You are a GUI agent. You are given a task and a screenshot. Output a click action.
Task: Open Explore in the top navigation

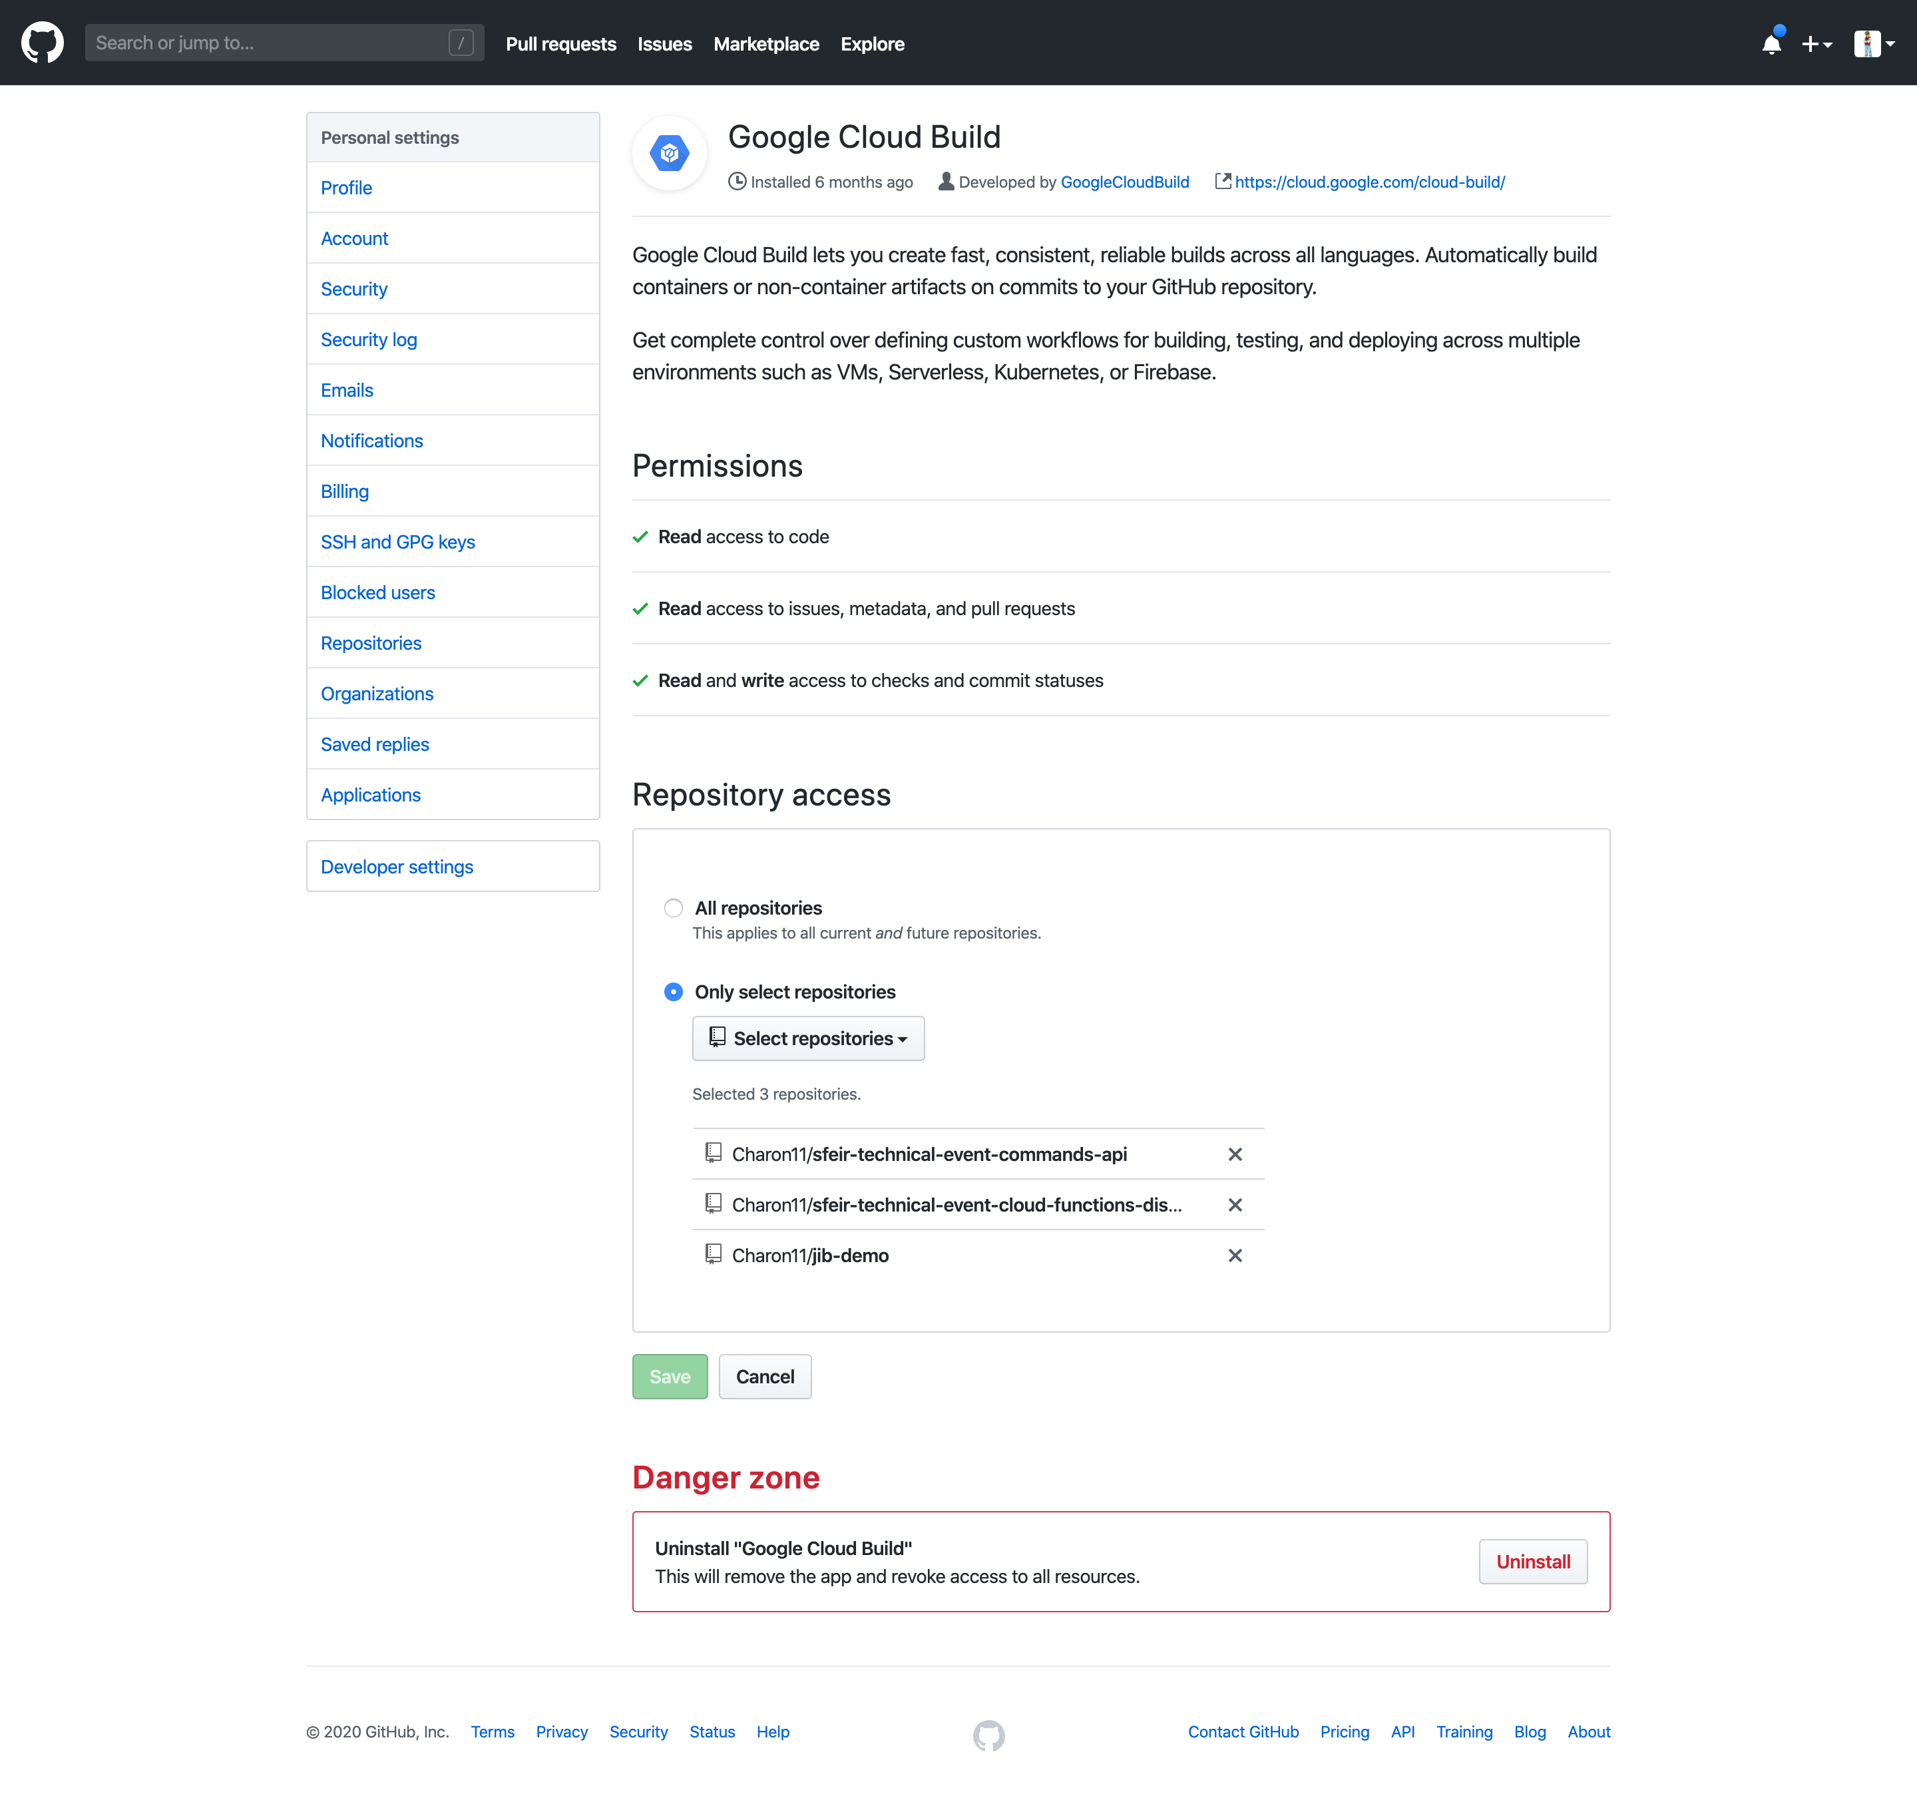click(872, 44)
